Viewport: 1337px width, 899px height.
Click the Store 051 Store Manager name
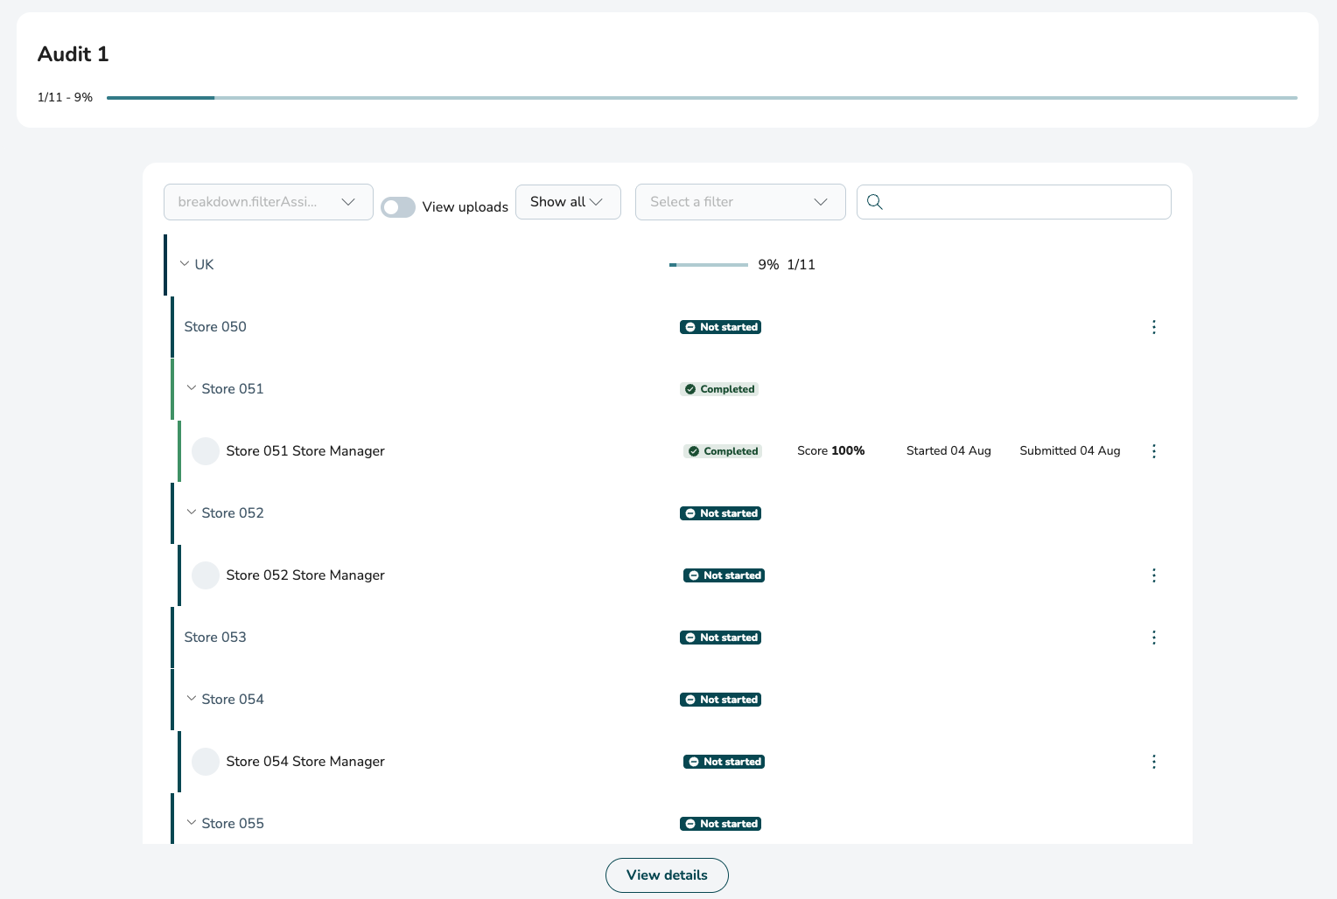305,451
